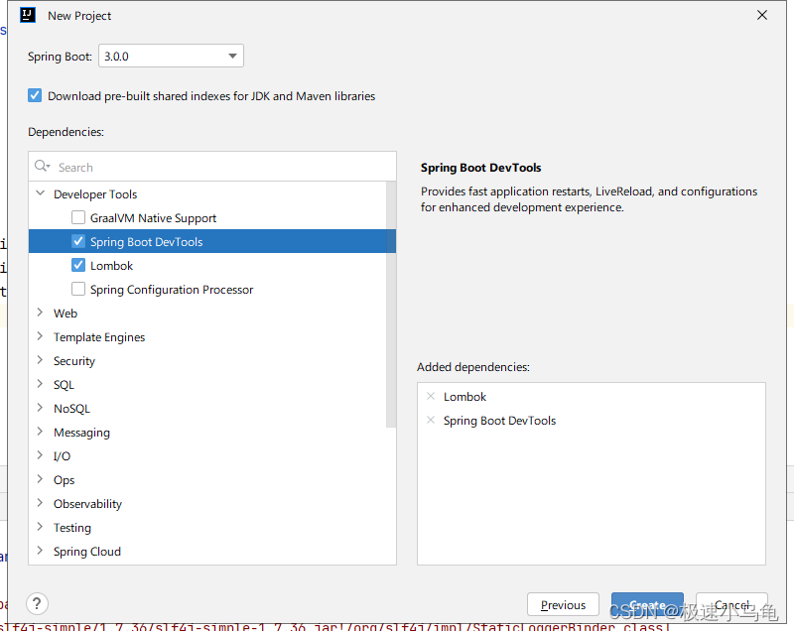Check Spring Configuration Processor
The image size is (794, 631).
(x=78, y=289)
